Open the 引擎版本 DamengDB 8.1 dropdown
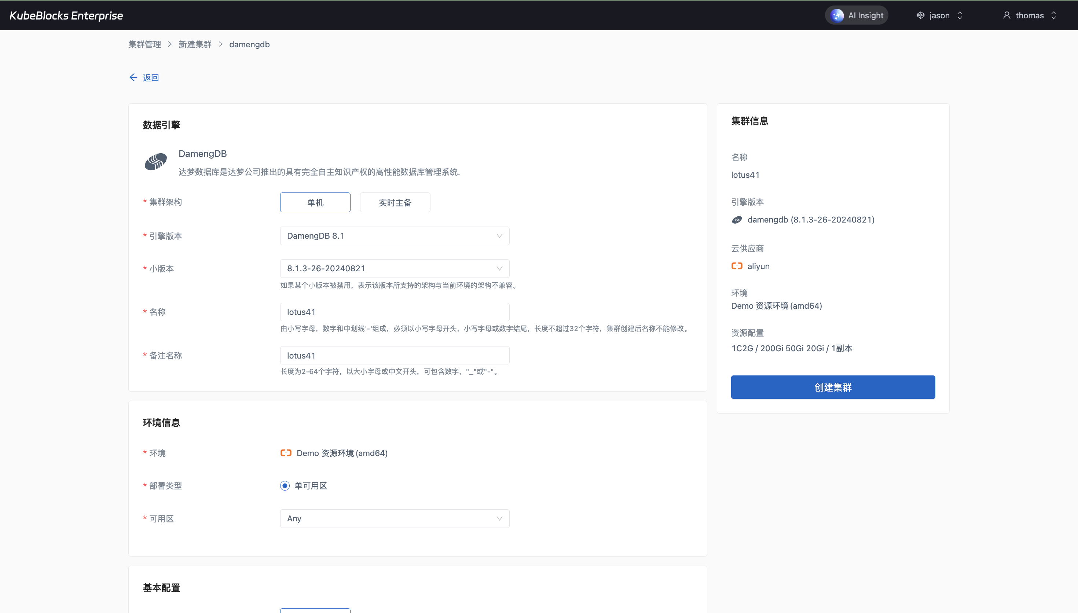Viewport: 1078px width, 613px height. (x=395, y=236)
